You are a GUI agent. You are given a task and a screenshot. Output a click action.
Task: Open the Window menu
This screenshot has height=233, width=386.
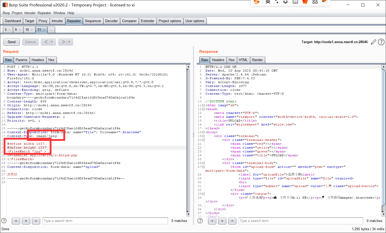pos(59,13)
